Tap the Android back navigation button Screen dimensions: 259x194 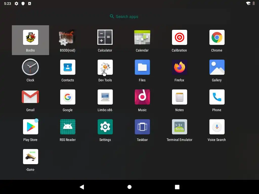[82, 187]
